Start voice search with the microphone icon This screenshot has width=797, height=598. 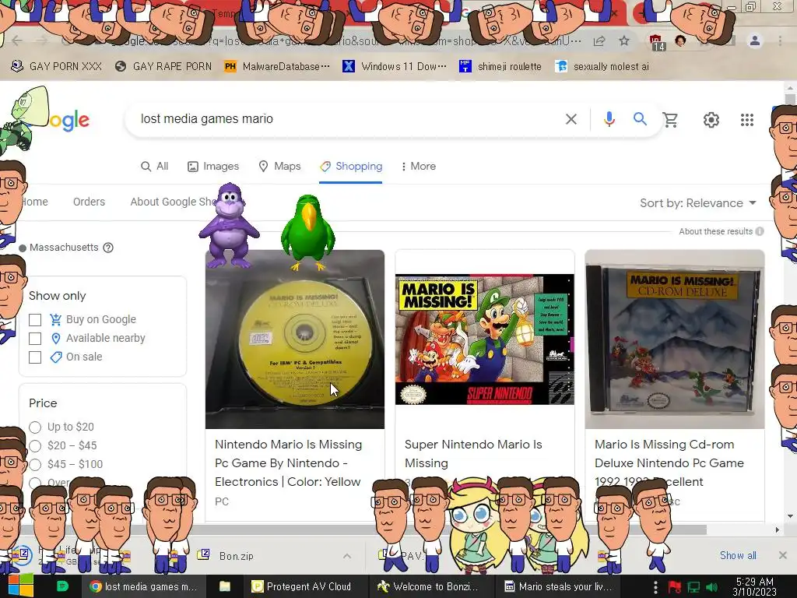click(609, 119)
